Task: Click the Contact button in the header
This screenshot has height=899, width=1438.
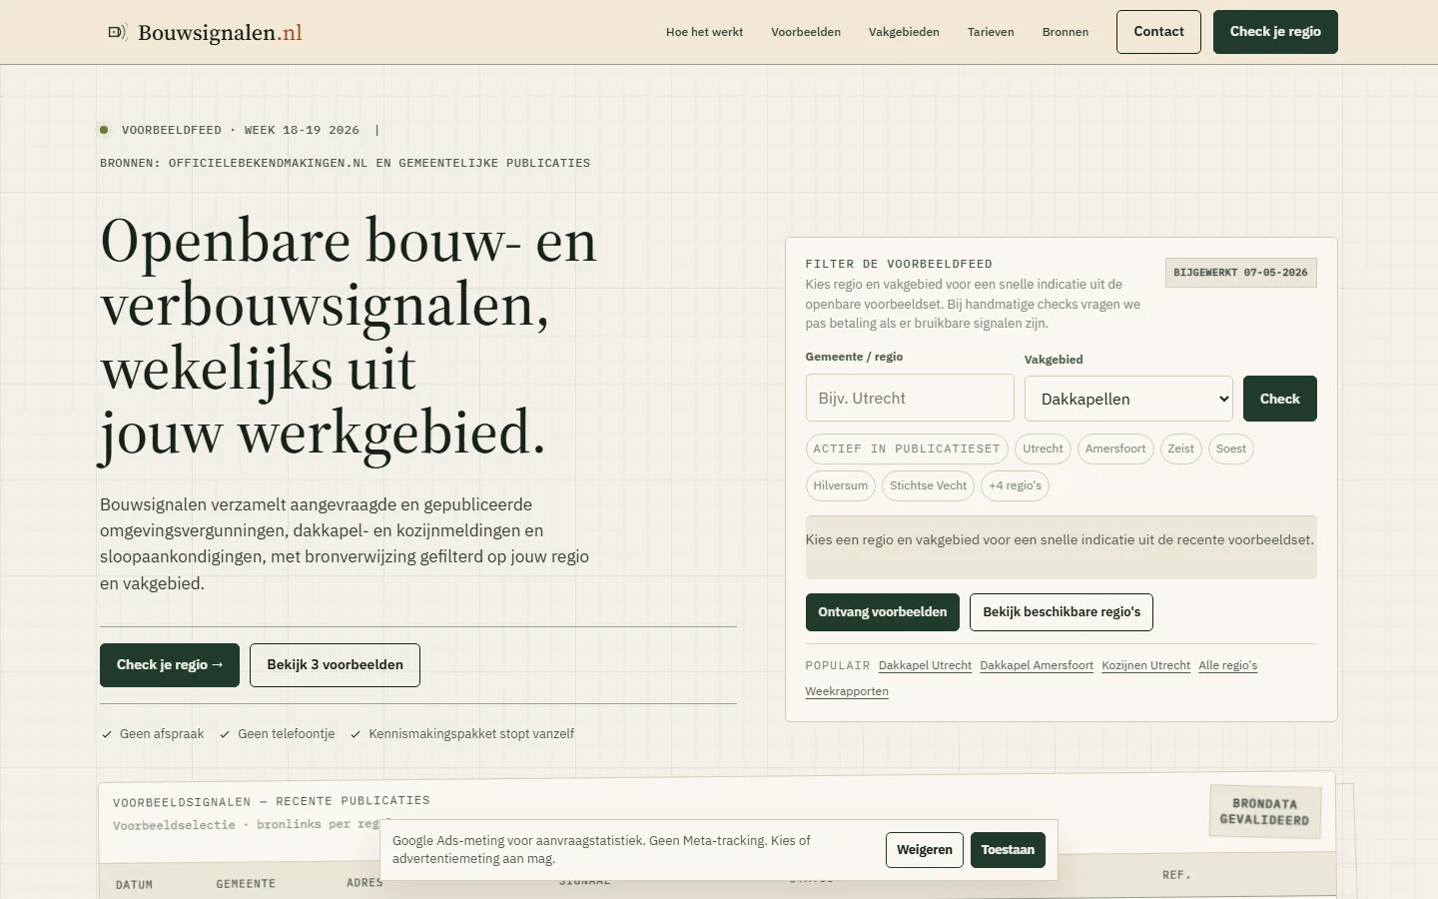Action: [x=1158, y=32]
